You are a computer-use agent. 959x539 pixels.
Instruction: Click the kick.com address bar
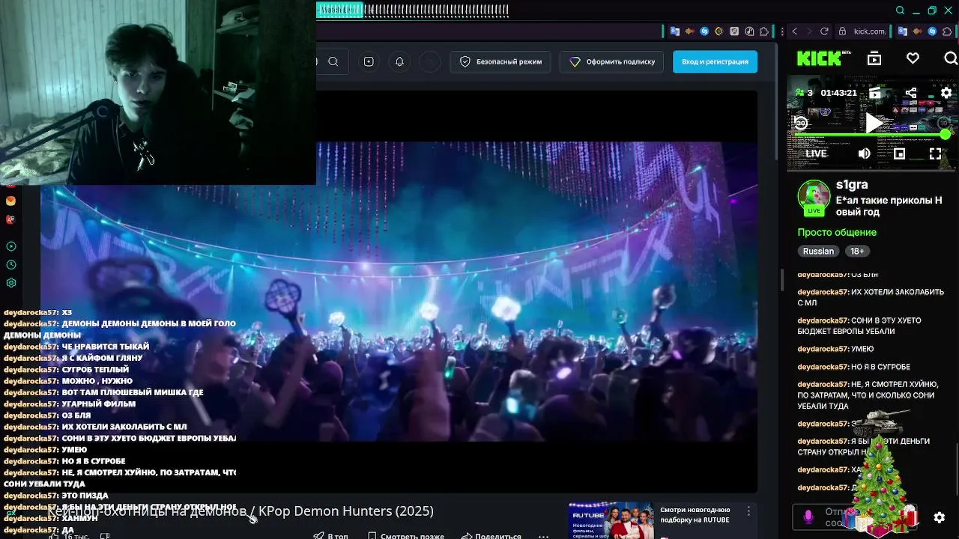[862, 31]
